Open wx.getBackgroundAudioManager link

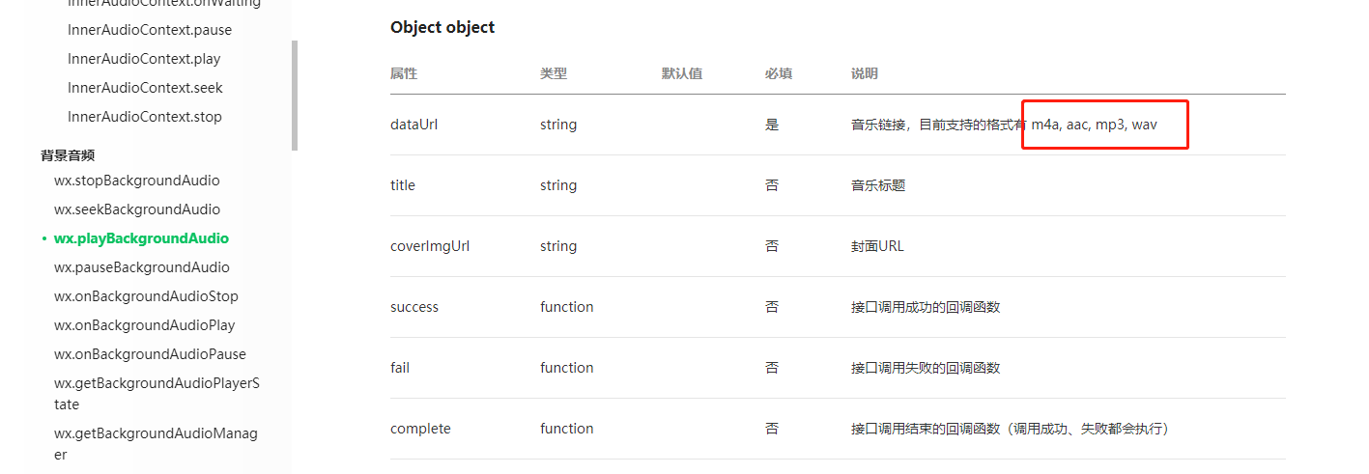pyautogui.click(x=156, y=444)
